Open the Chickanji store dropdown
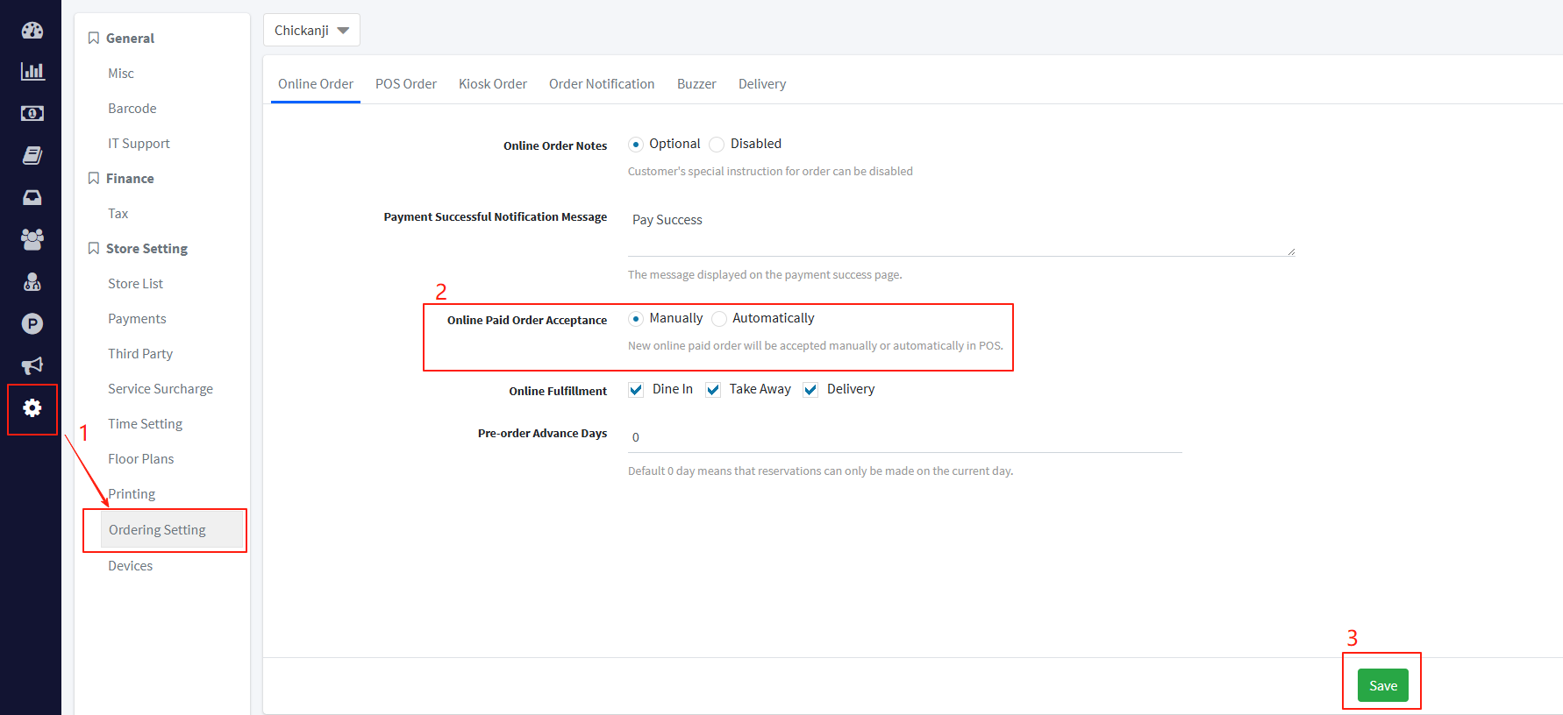 311,30
